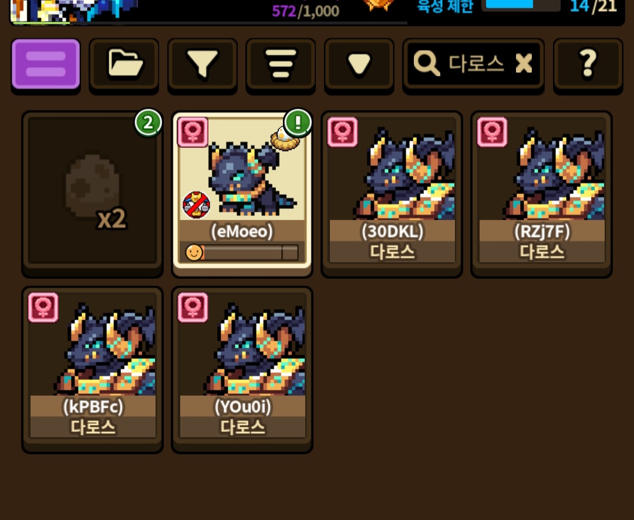Open the sort order lines icon
This screenshot has height=520, width=634.
click(281, 64)
